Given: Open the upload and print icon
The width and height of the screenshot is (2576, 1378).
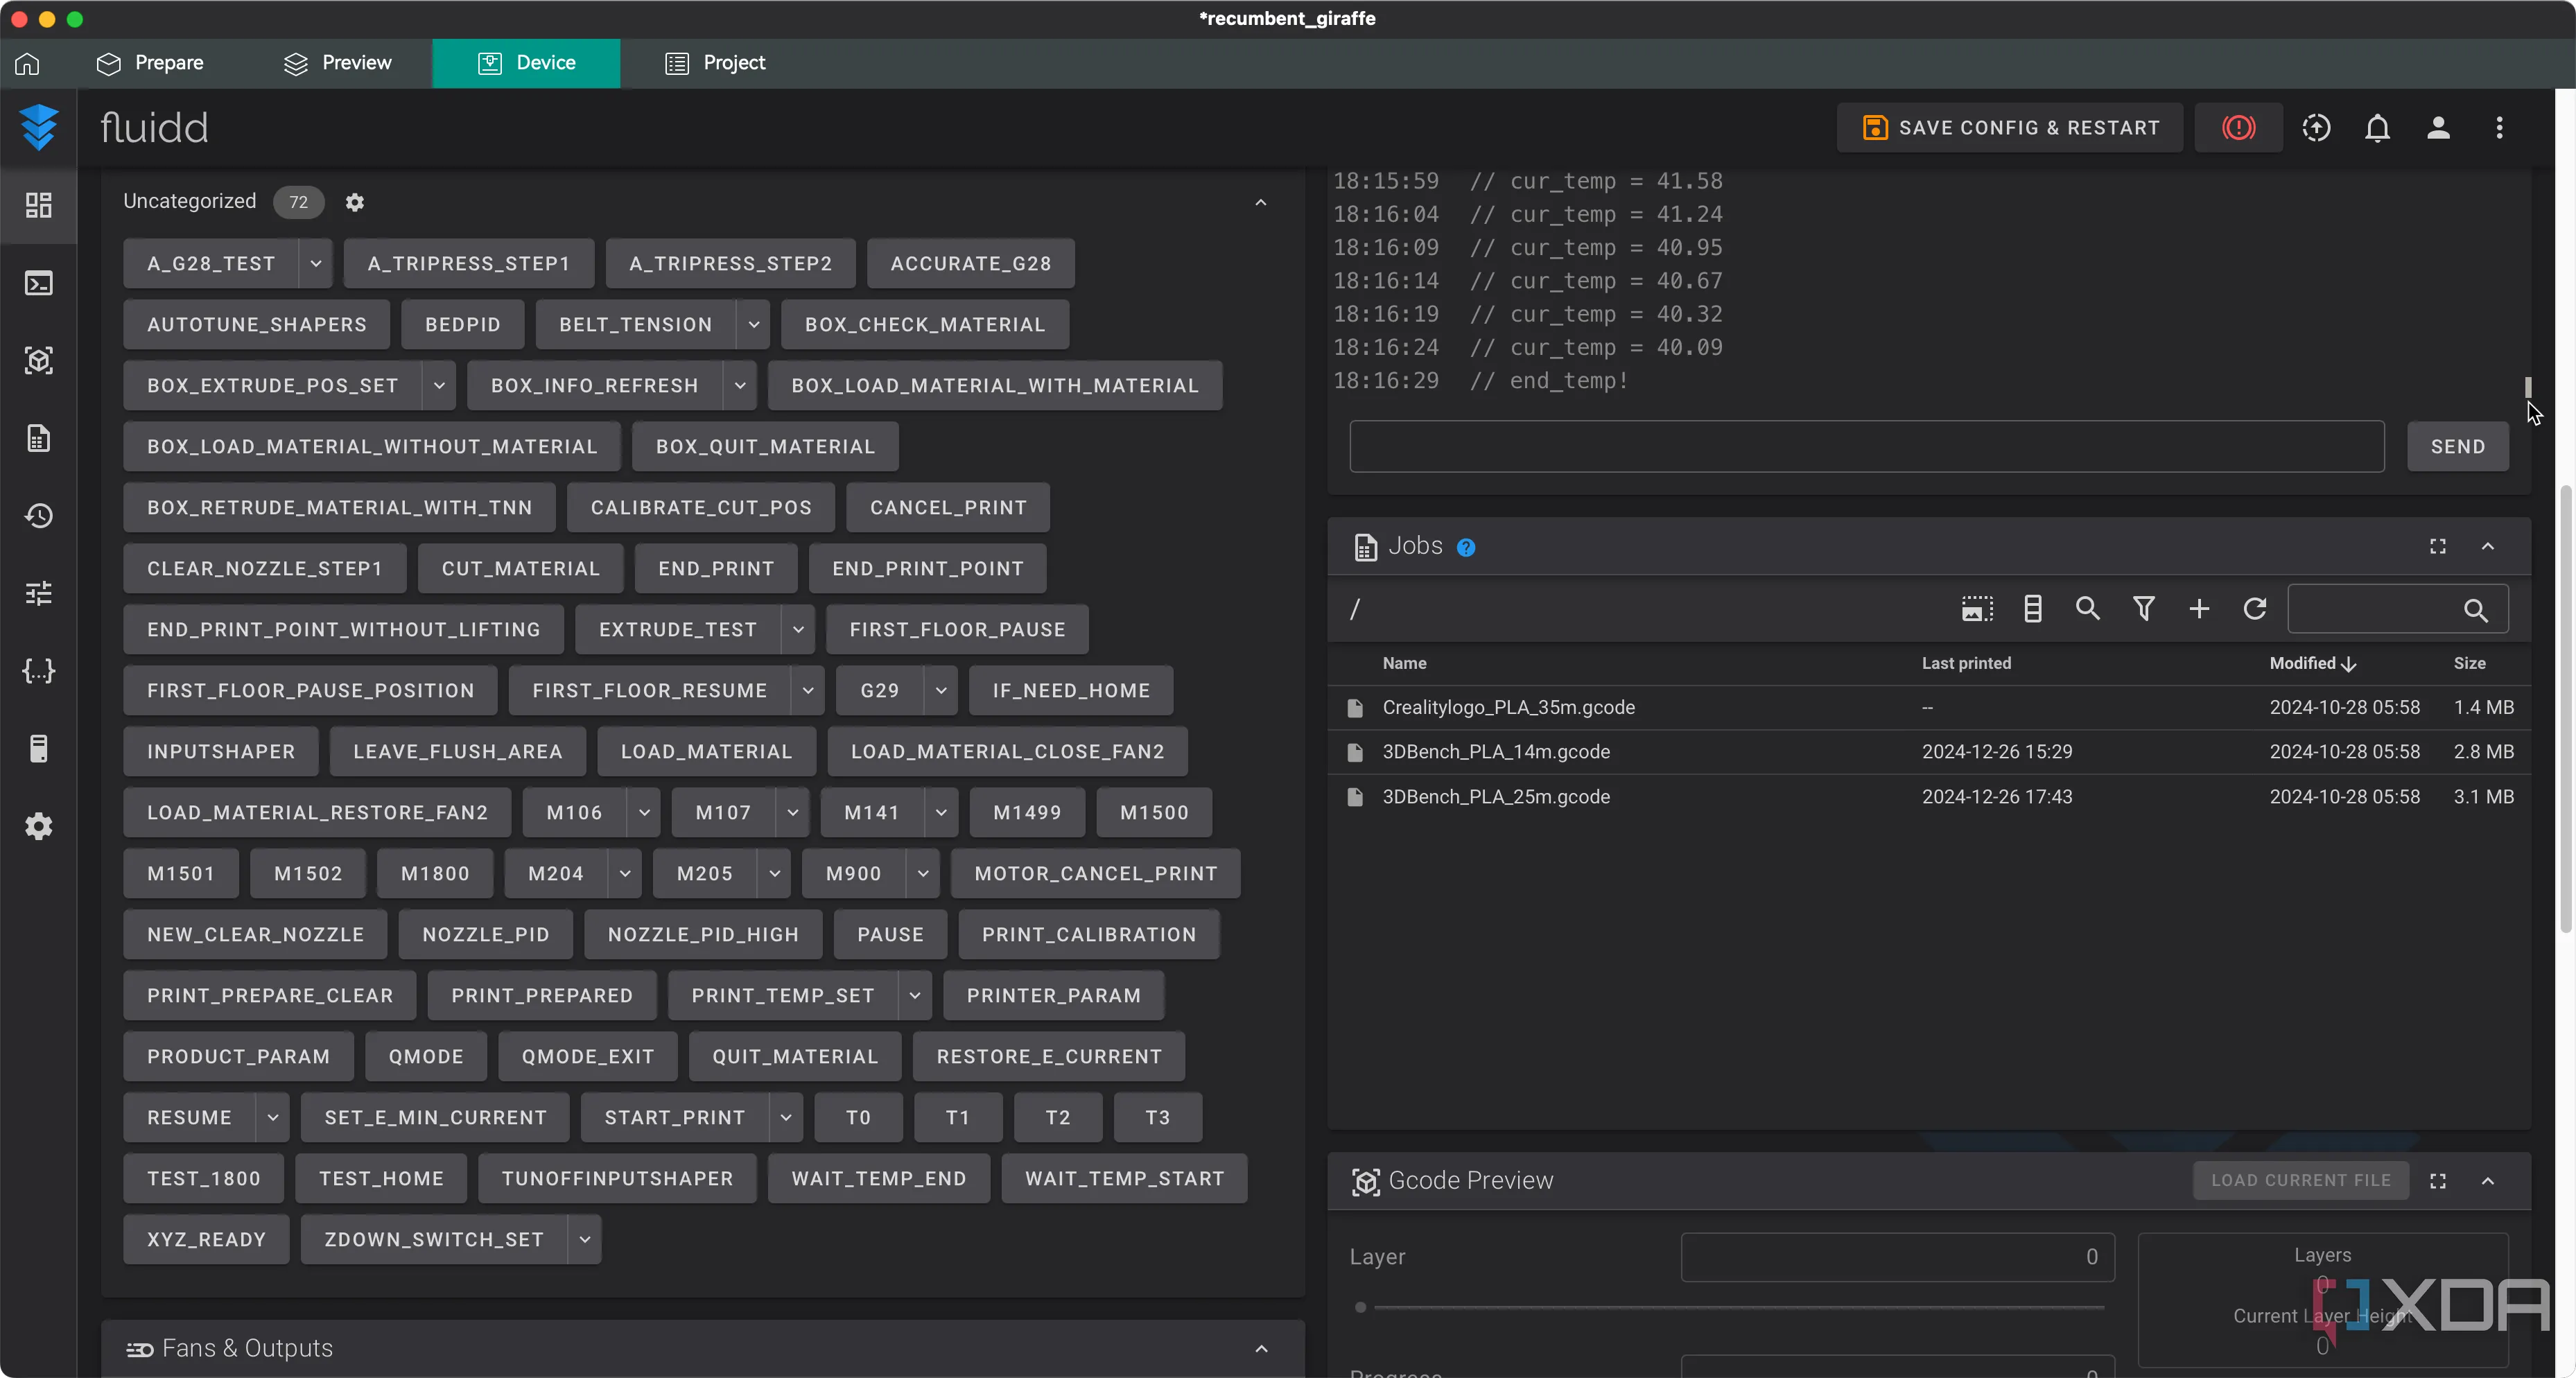Looking at the screenshot, I should 2316,127.
